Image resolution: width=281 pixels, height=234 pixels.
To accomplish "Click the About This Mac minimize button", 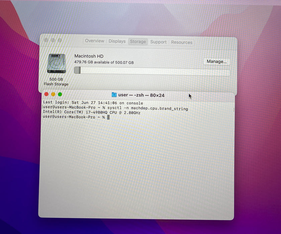I will 53,40.
